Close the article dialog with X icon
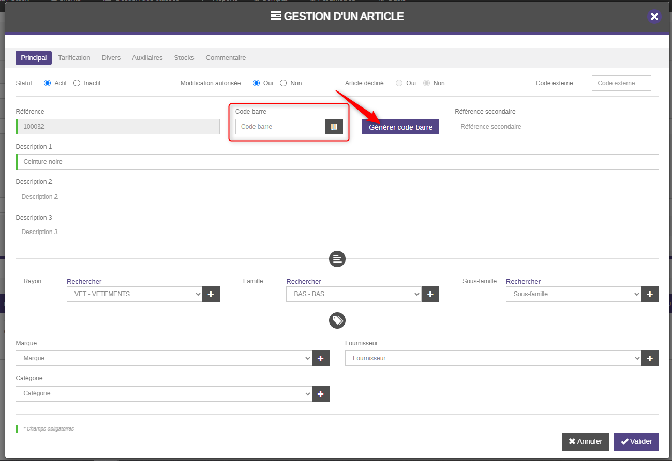Viewport: 672px width, 461px height. 654,17
